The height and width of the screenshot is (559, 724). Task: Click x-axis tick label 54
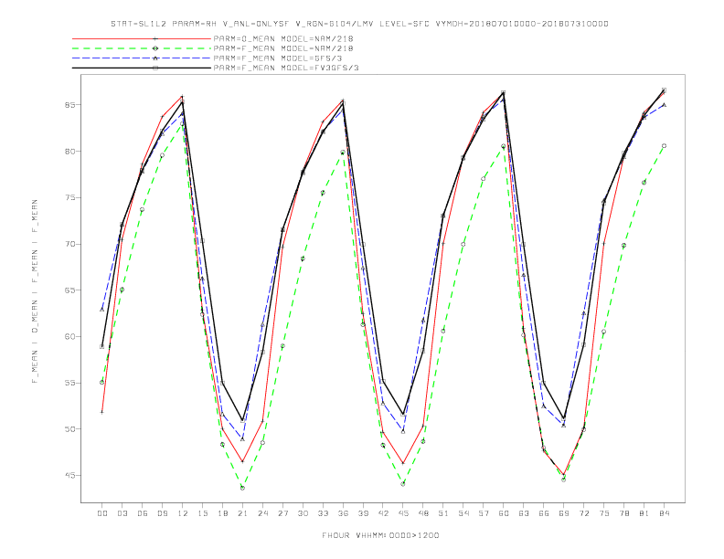(x=463, y=513)
